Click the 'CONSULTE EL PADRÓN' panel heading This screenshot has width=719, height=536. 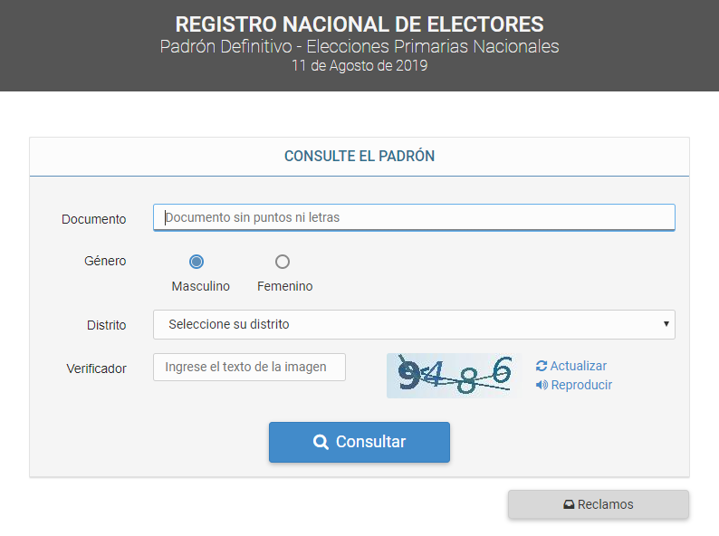point(359,156)
